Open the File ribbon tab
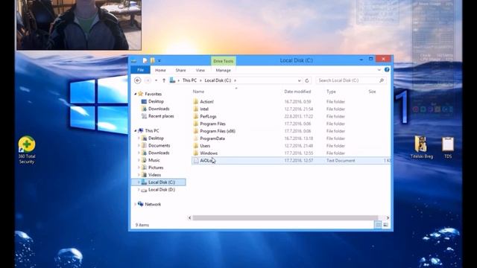Viewport: 477px width, 268px height. [140, 70]
